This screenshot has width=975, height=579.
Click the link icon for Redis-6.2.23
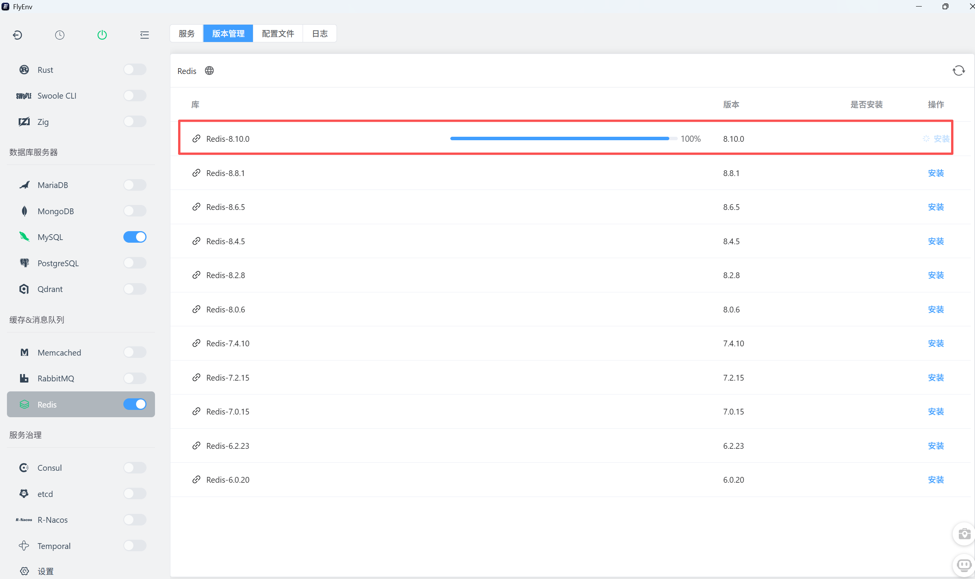[196, 446]
